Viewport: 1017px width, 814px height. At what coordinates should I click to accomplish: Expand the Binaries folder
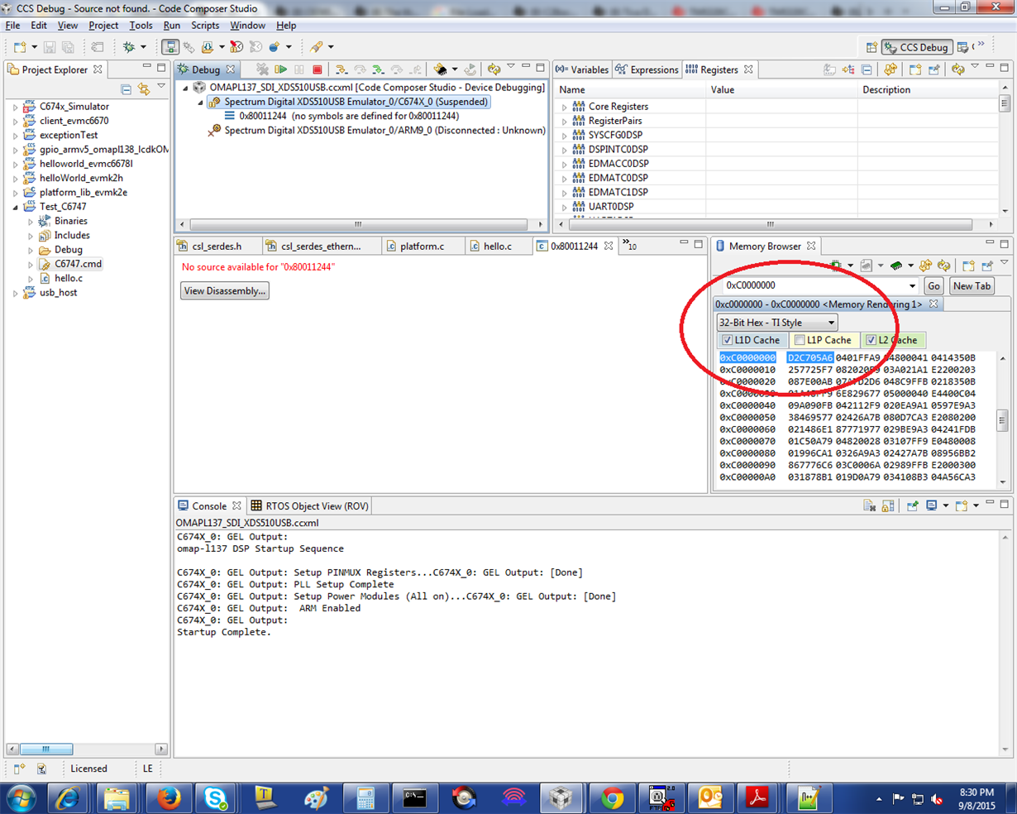[x=31, y=222]
